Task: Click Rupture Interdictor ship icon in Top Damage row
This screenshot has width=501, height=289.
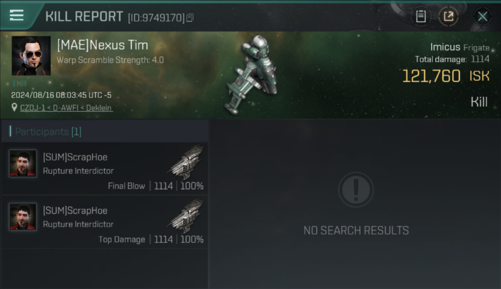Action: tap(187, 216)
